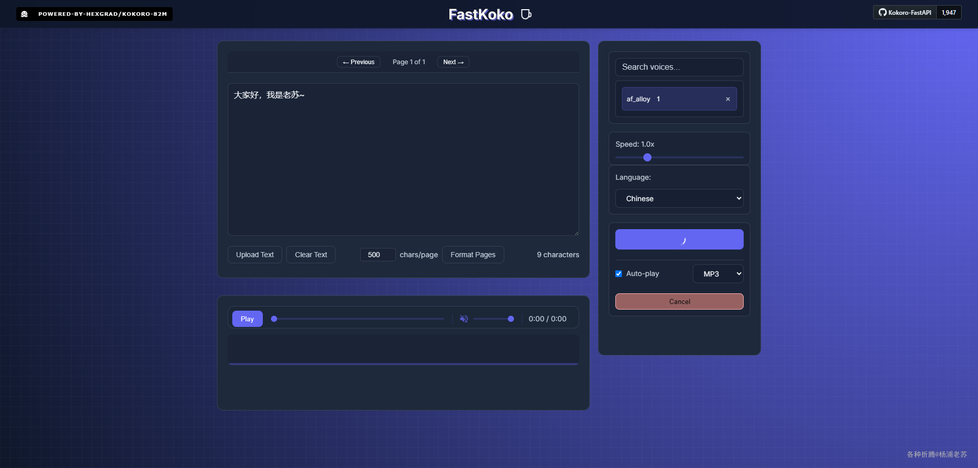Click the FastKoko title
The image size is (978, 468).
click(481, 14)
